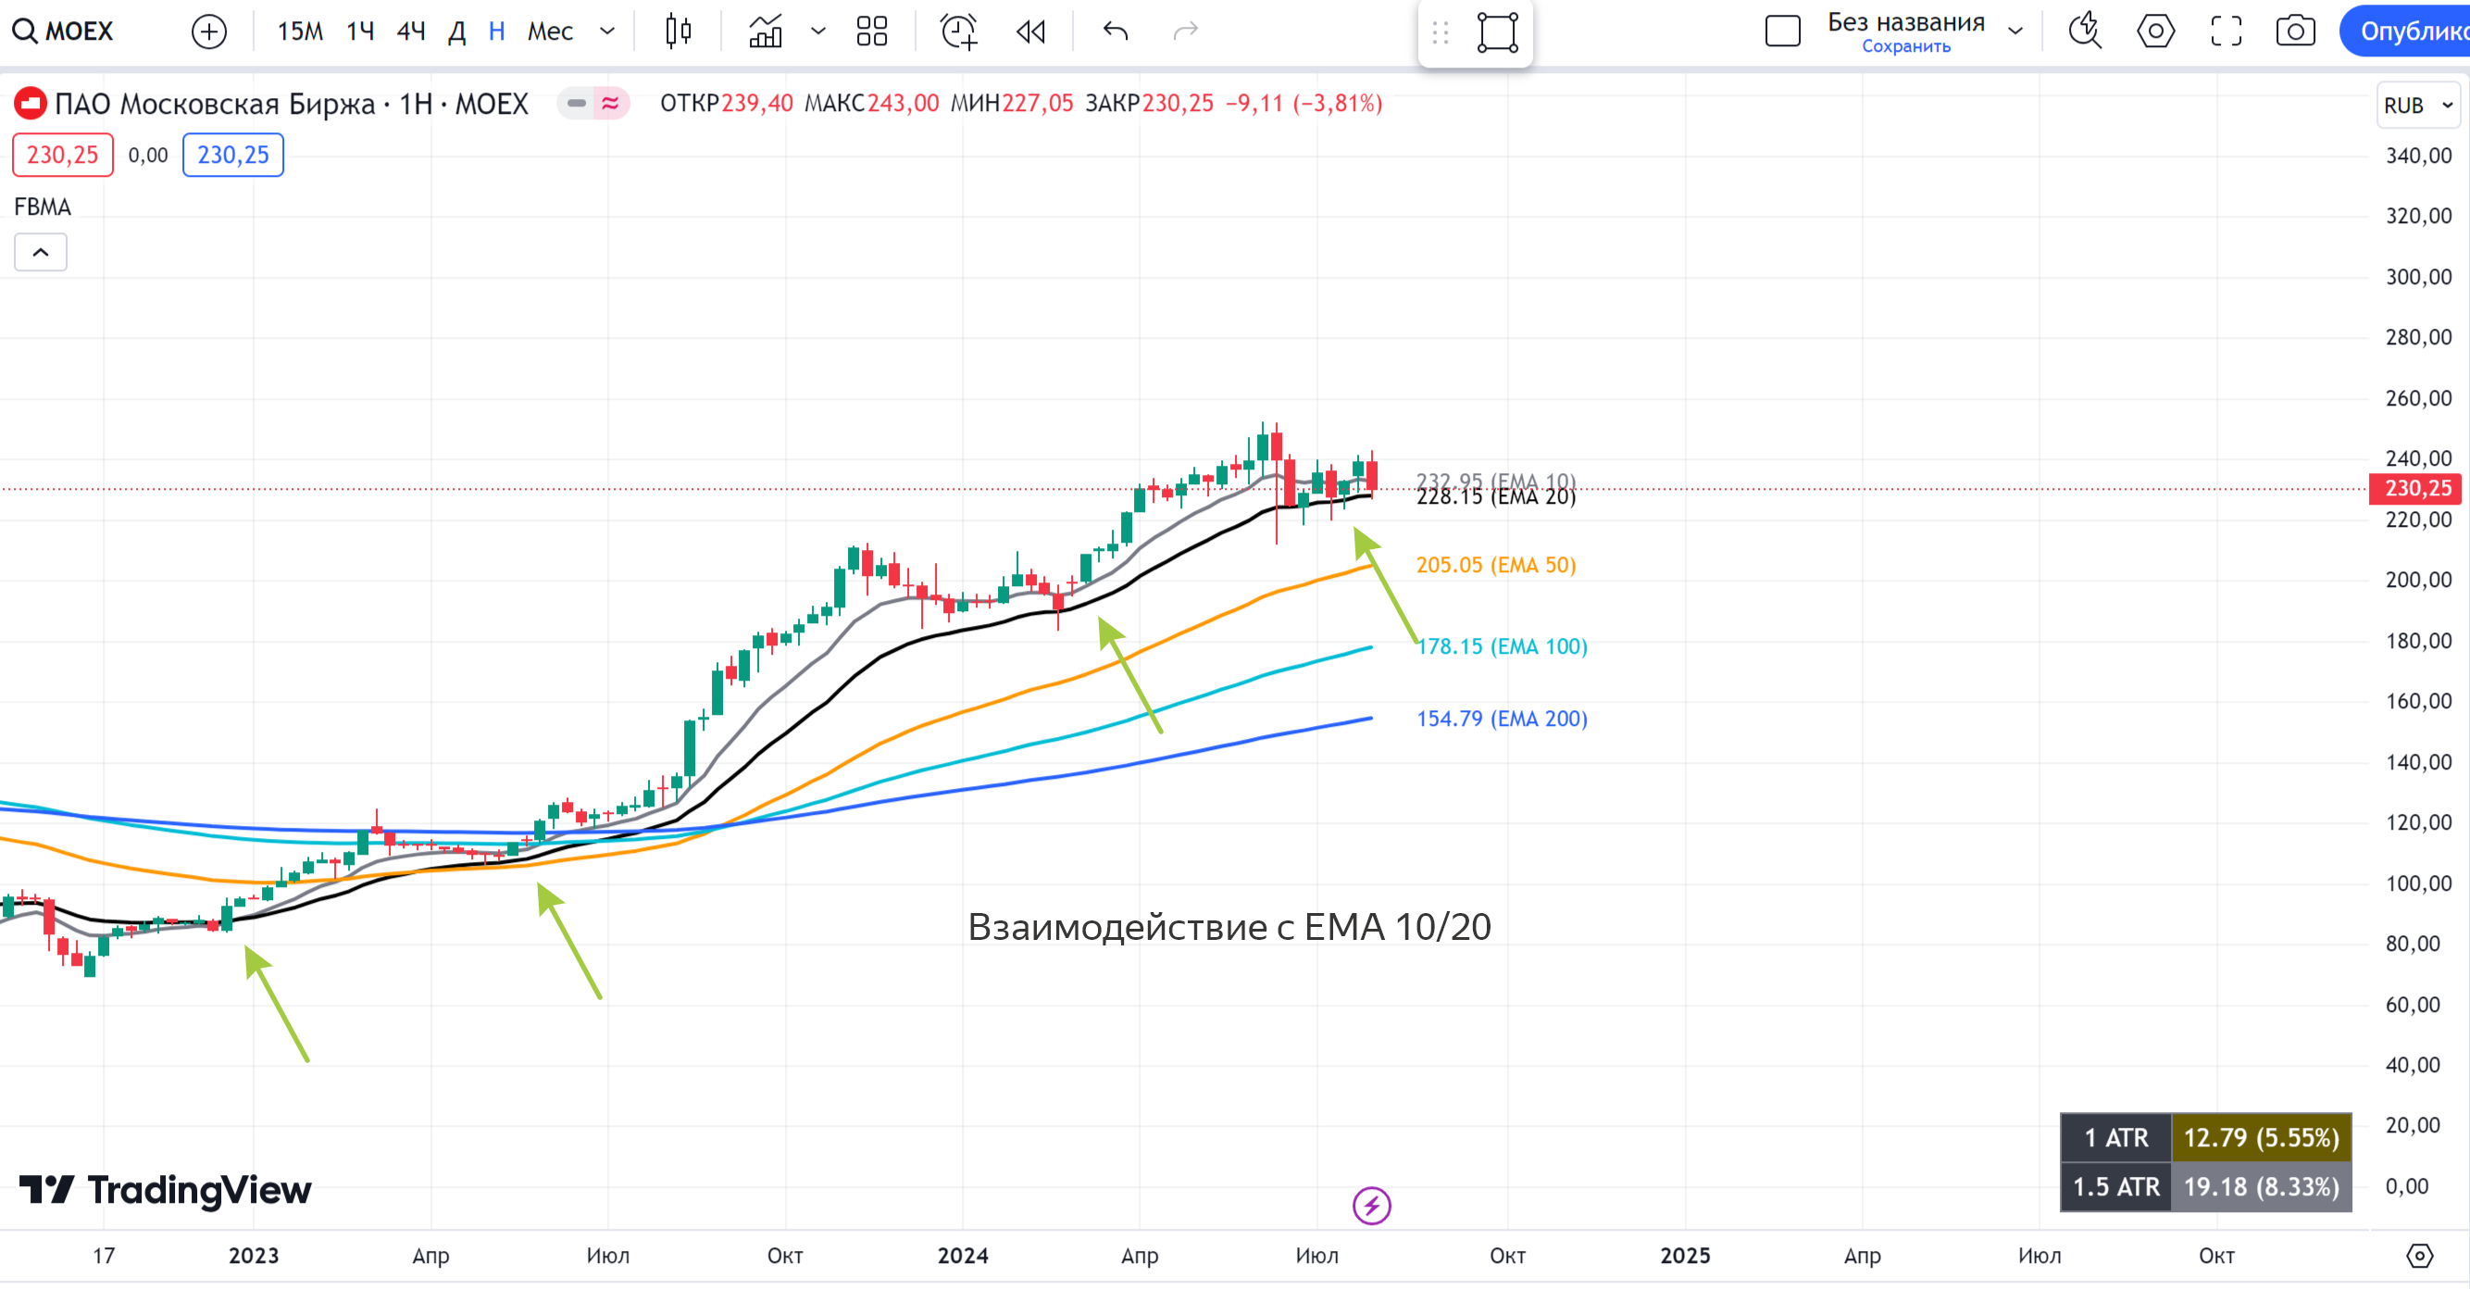Toggle the layout checkbox square
The height and width of the screenshot is (1289, 2470).
coord(1782,31)
